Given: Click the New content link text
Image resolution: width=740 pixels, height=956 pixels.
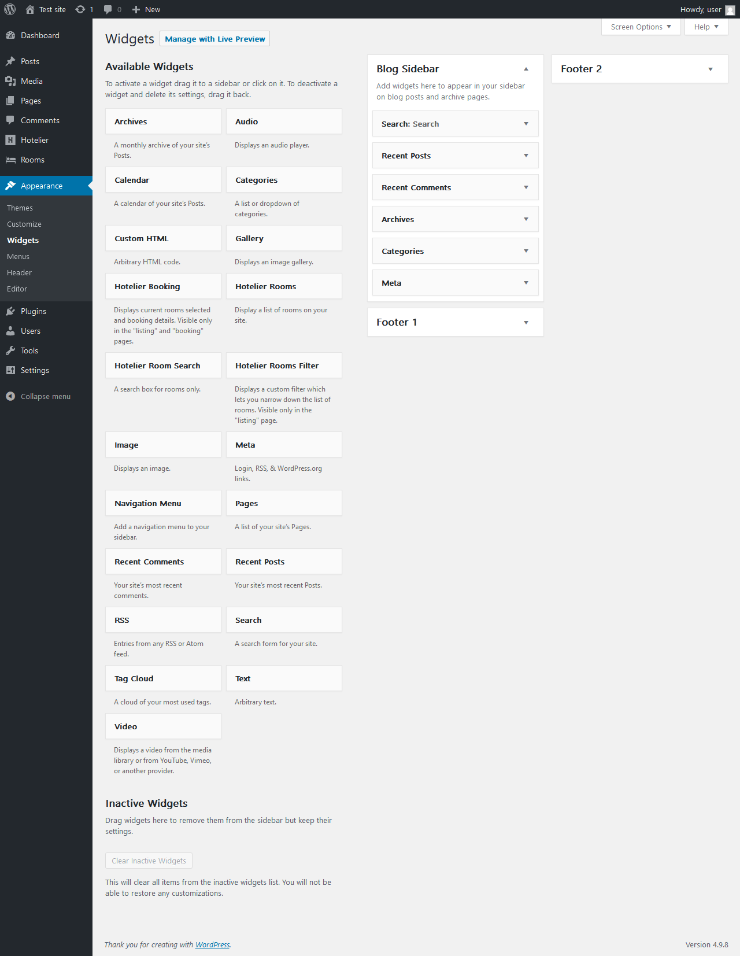Looking at the screenshot, I should pos(153,9).
